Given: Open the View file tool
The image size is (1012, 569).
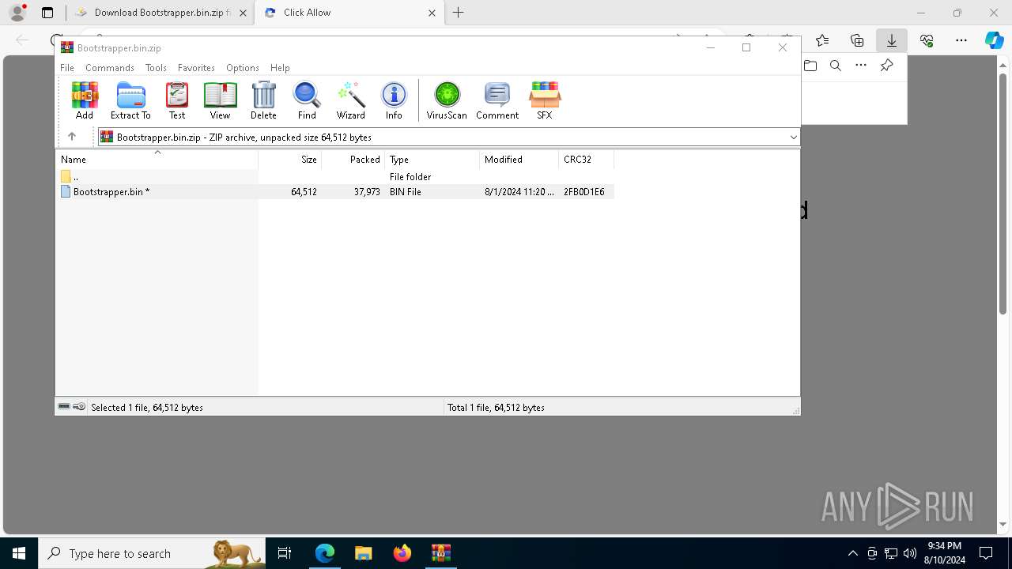Looking at the screenshot, I should point(220,100).
